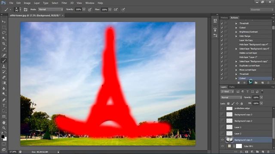
Task: Click the foreground color swatch
Action: click(3, 137)
